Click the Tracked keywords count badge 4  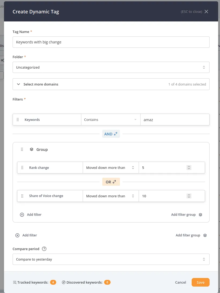tap(53, 282)
